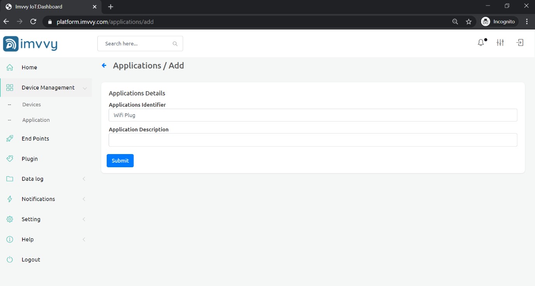Click the Application Description label
This screenshot has height=286, width=535.
pos(139,130)
